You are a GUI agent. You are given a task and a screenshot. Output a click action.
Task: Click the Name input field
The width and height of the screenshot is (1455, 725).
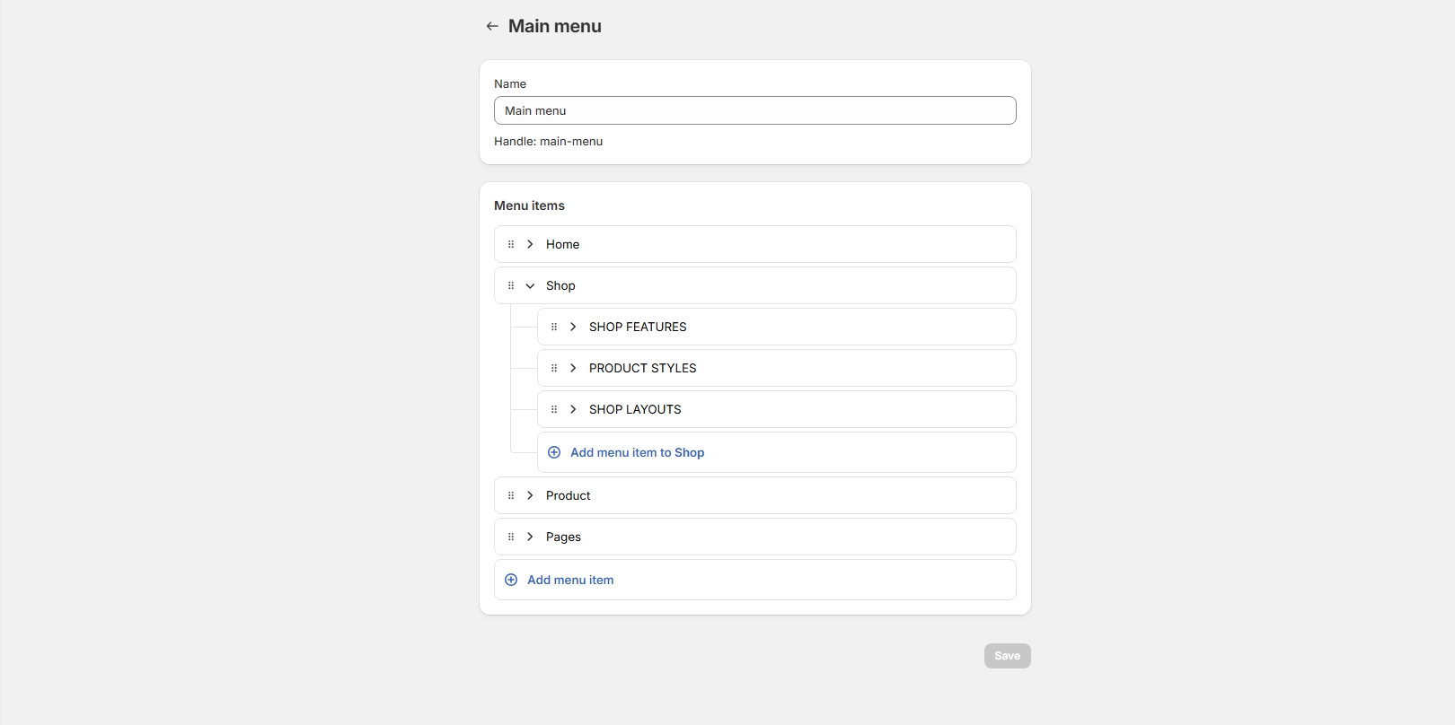754,110
